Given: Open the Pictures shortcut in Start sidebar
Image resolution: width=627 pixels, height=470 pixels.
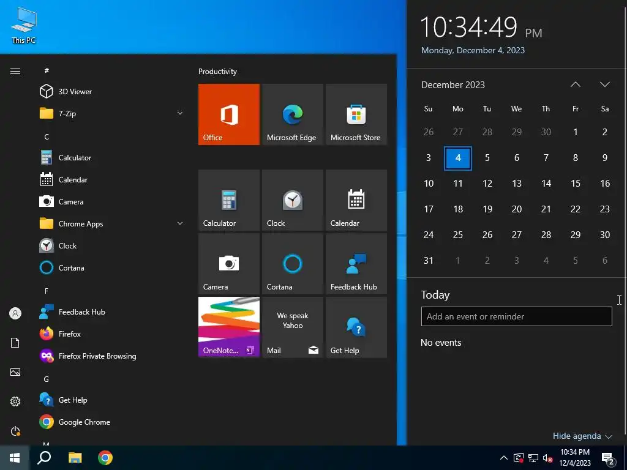Looking at the screenshot, I should click(15, 372).
